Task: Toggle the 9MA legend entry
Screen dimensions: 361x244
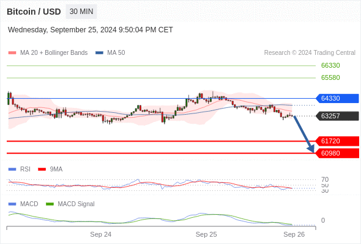Action: click(50, 169)
